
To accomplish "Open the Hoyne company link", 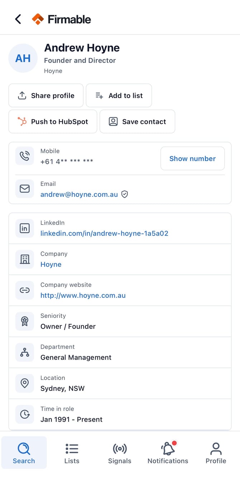I will tap(51, 265).
